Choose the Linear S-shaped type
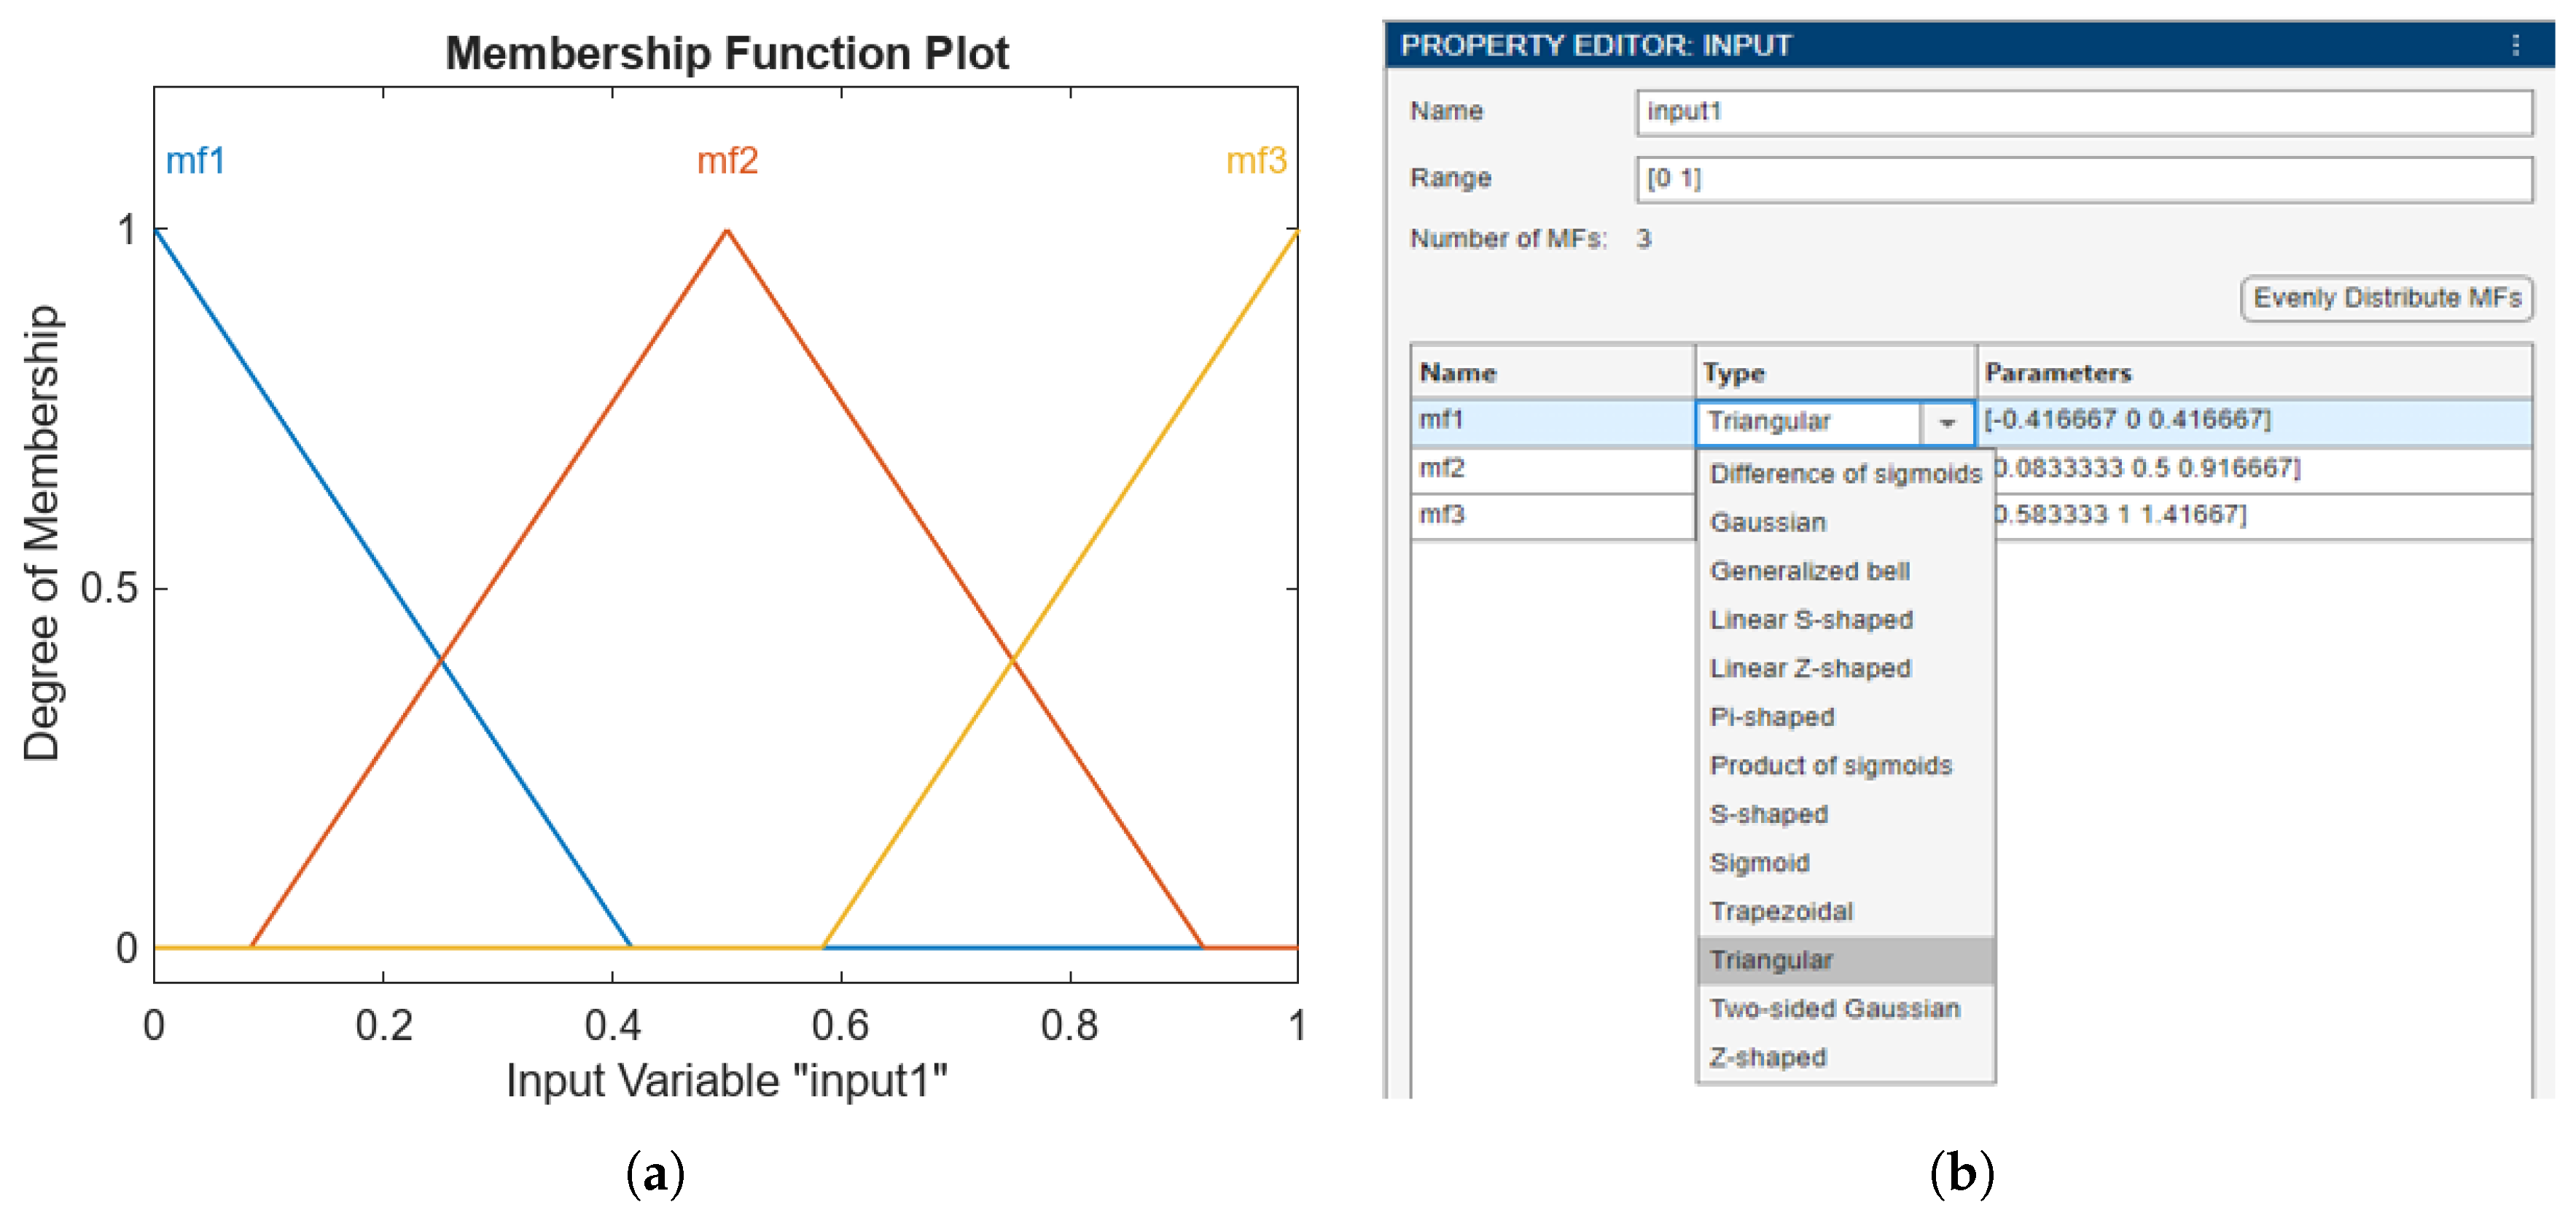 click(1811, 619)
